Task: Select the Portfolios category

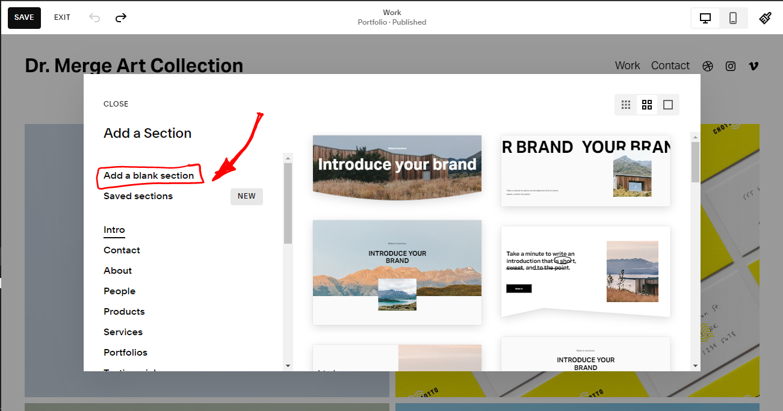Action: point(125,353)
